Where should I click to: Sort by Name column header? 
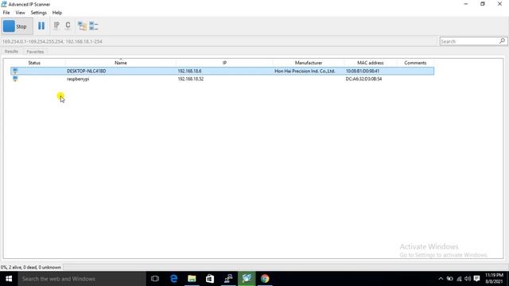pos(120,63)
